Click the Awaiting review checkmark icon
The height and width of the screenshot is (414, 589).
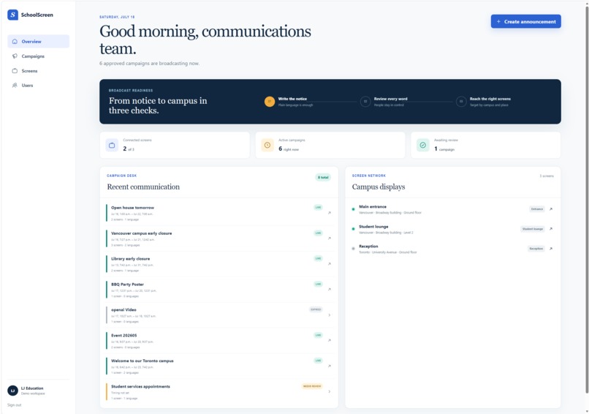pos(423,145)
